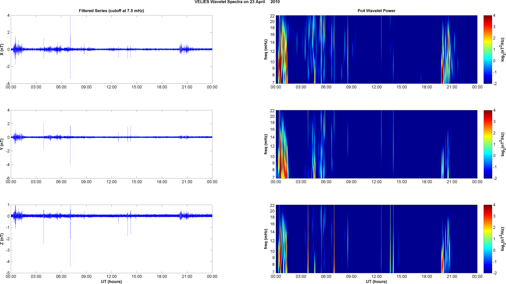
Task: Click the X (nT) axis label
Action: [x=2, y=49]
